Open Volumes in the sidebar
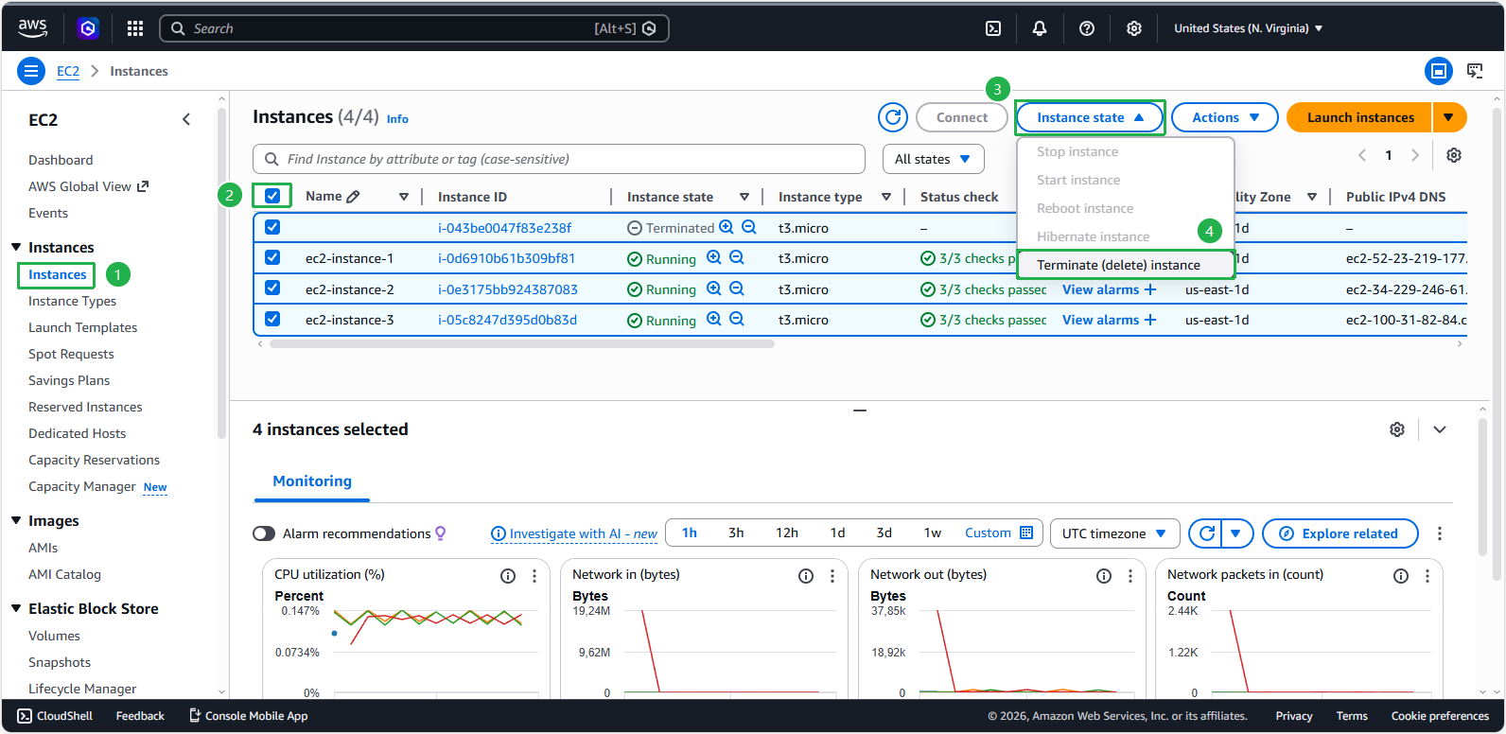Viewport: 1506px width, 734px height. 54,636
